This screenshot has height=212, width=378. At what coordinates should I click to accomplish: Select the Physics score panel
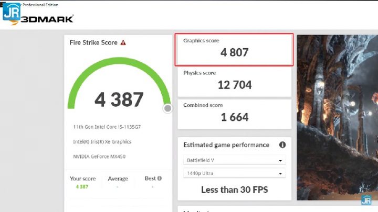234,81
